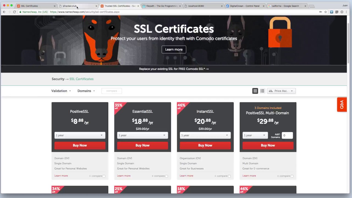The height and width of the screenshot is (198, 352).
Task: Click the green padlock site info icon
Action: click(x=20, y=12)
